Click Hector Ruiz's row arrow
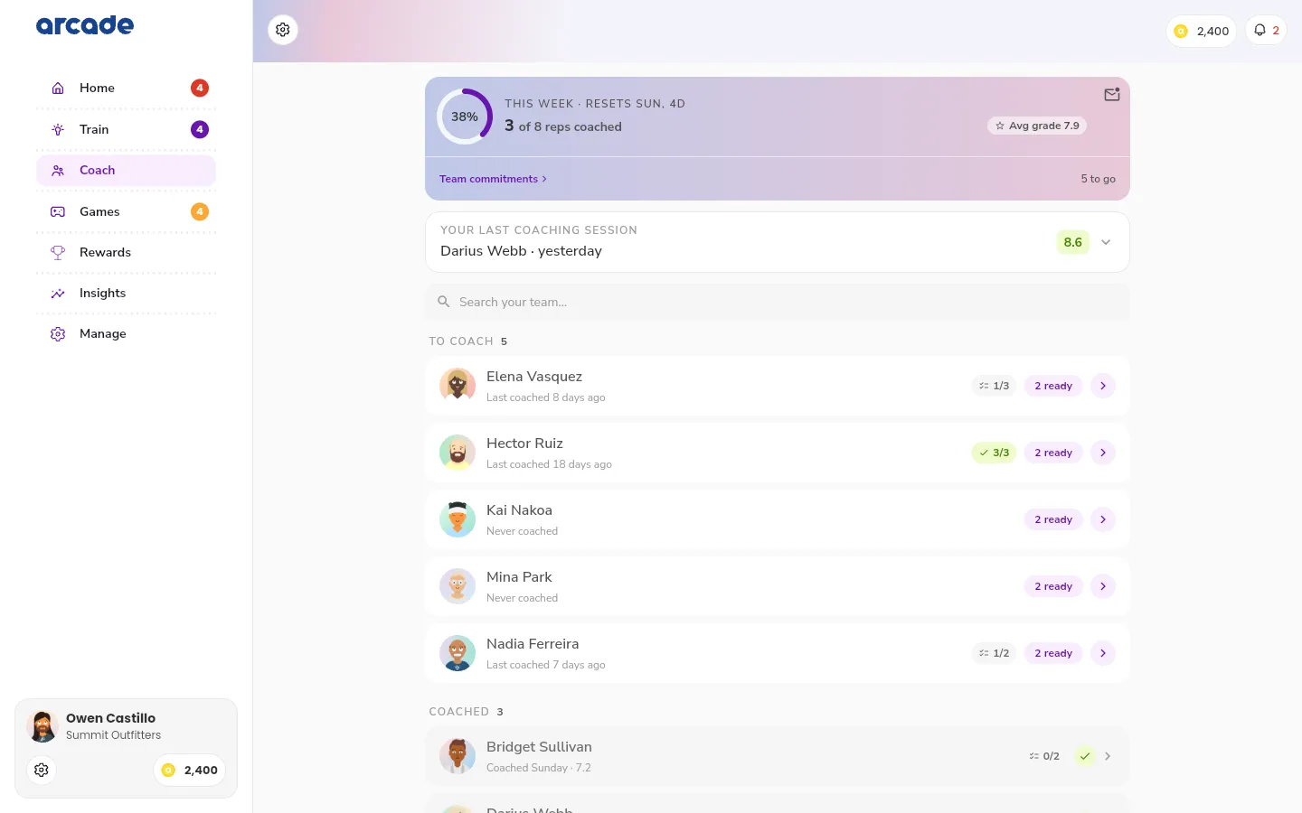The height and width of the screenshot is (813, 1302). pyautogui.click(x=1103, y=453)
